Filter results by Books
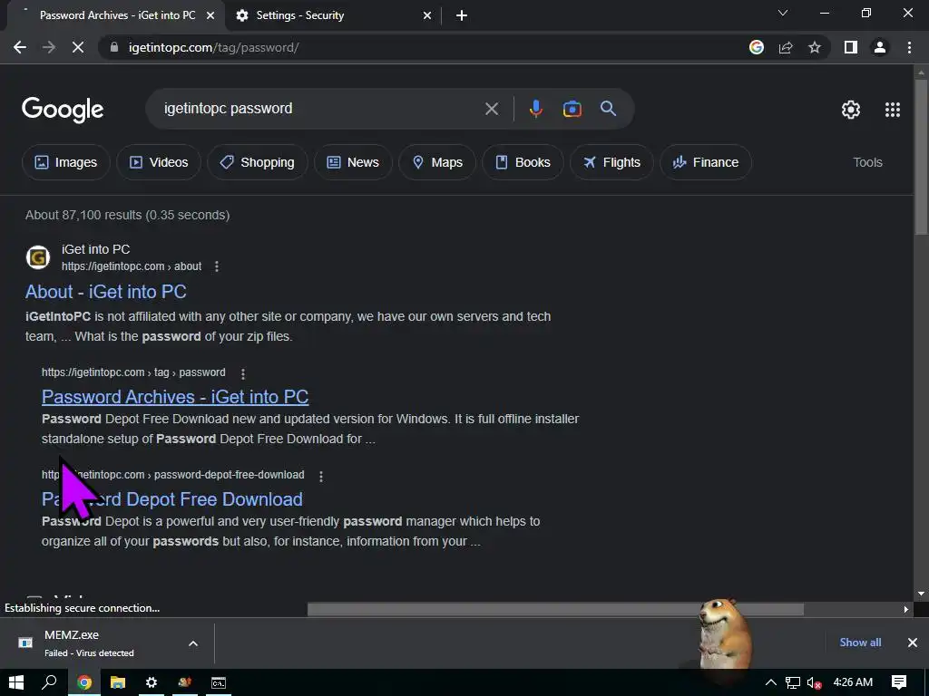The height and width of the screenshot is (696, 929). click(523, 162)
